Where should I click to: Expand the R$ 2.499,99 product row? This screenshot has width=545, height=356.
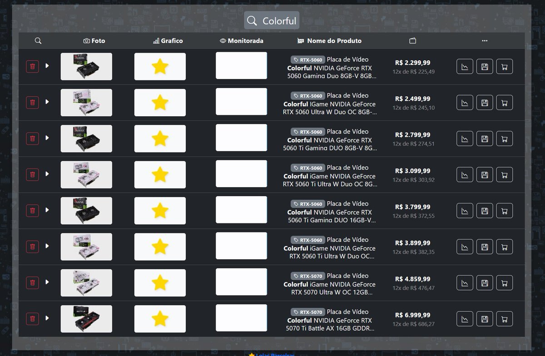coord(47,102)
